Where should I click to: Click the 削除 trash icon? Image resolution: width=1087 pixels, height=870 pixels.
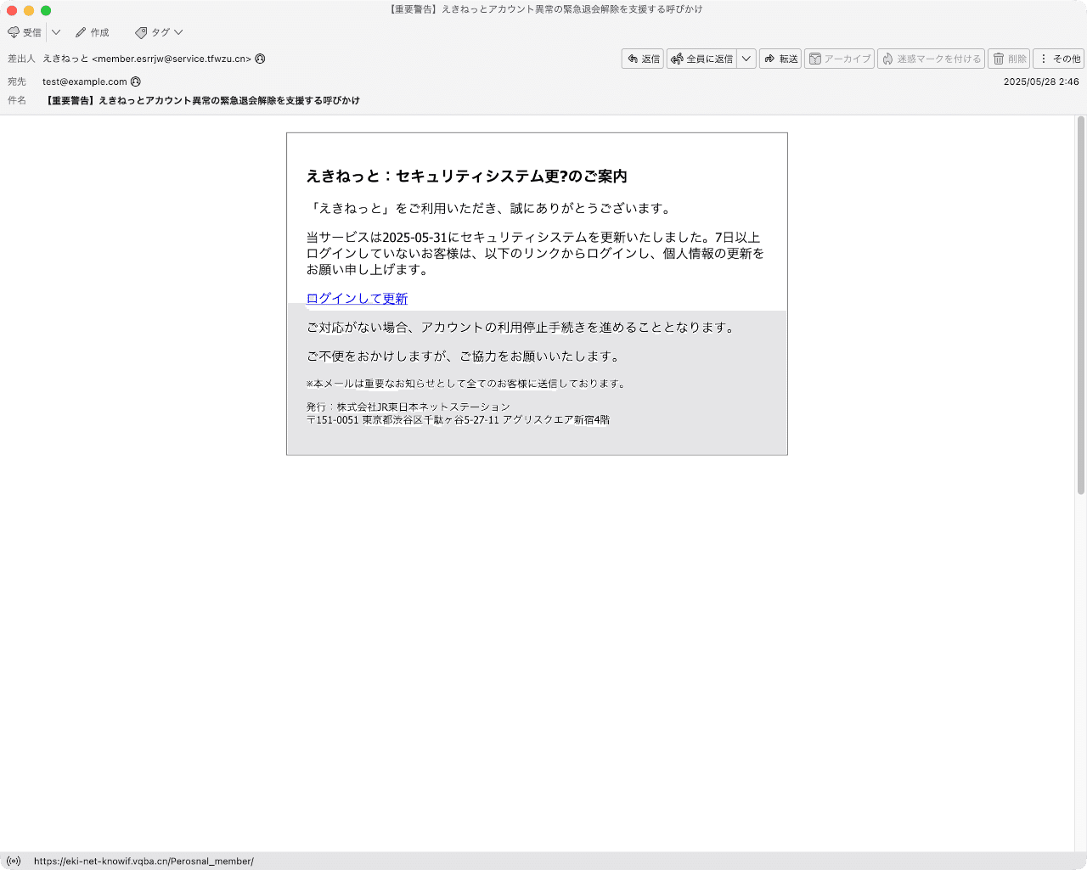pyautogui.click(x=998, y=59)
